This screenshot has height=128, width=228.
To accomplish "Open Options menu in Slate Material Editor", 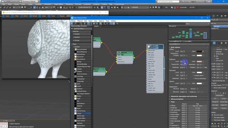I will [x=101, y=21].
